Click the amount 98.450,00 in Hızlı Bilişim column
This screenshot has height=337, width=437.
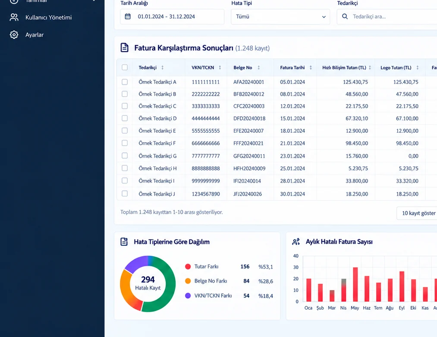click(357, 143)
